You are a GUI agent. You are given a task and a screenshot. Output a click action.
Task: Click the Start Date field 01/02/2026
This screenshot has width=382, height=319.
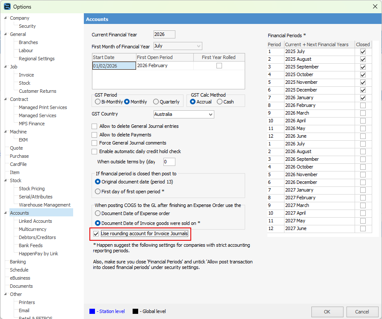pos(114,66)
